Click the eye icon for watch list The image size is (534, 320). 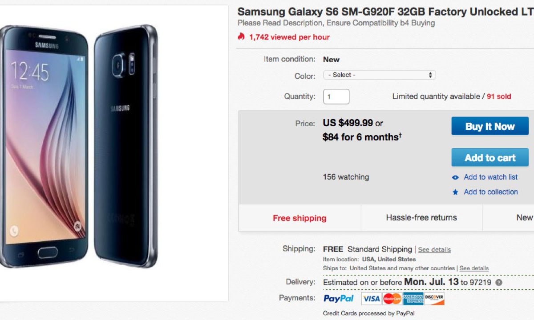click(x=455, y=177)
